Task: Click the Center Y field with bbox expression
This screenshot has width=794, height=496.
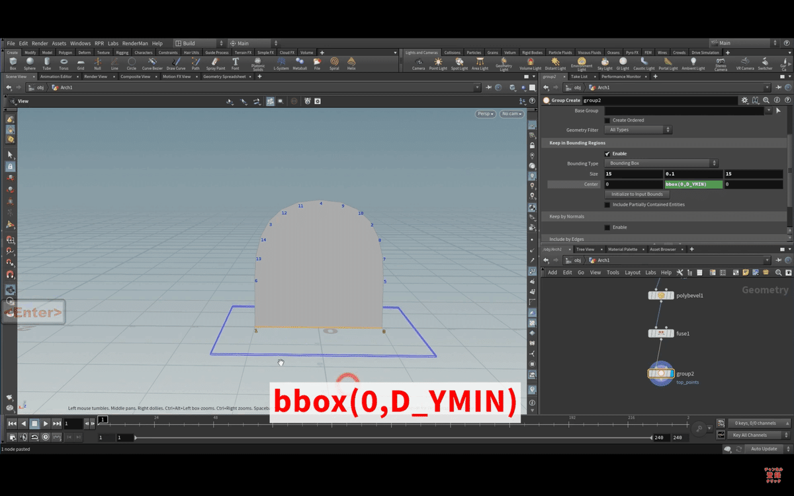Action: [x=693, y=185]
